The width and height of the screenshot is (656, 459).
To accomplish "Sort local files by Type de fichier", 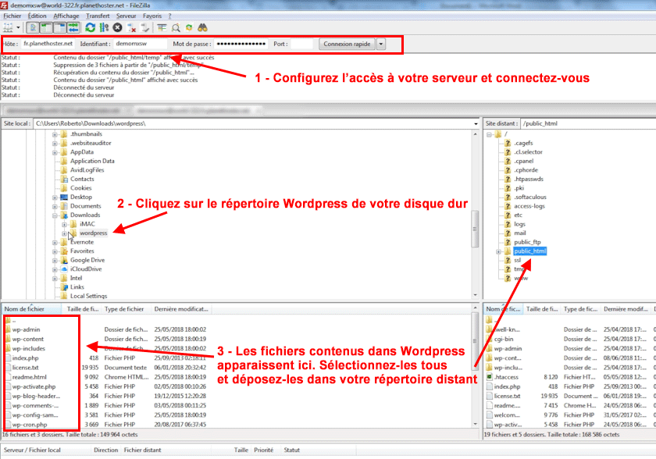I will [x=127, y=309].
